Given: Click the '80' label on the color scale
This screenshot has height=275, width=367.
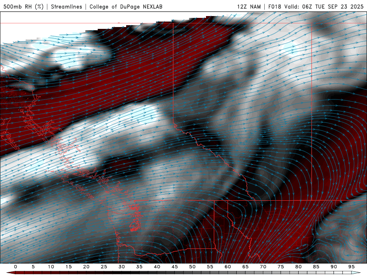Looking at the screenshot, I should (298, 267).
